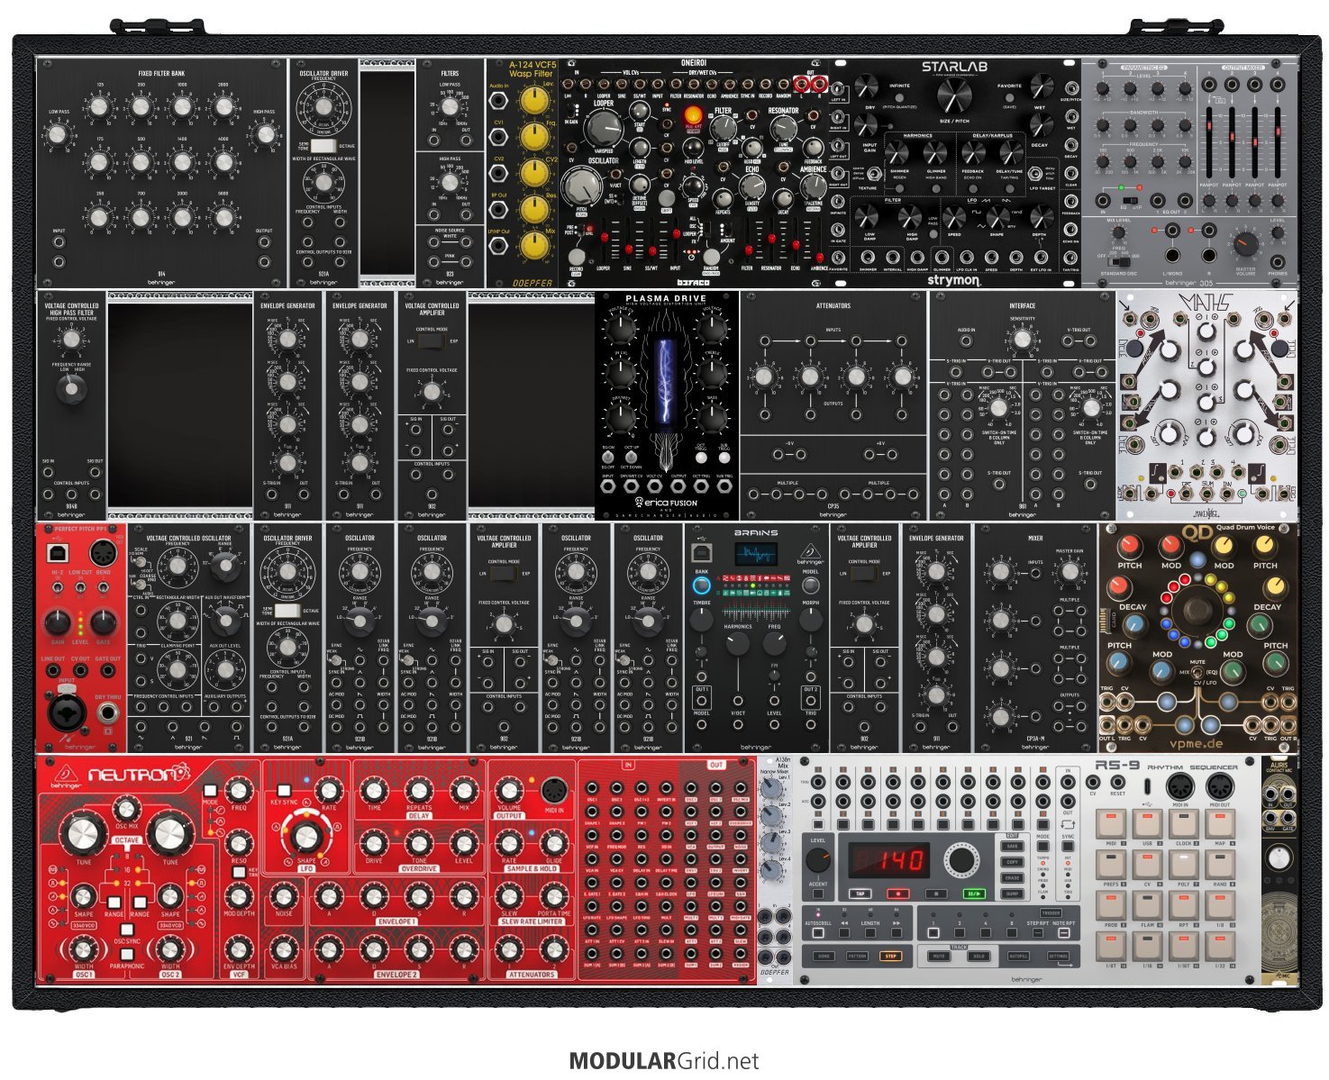
Task: Toggle OSC SYNC button on the Neutron
Action: 126,929
